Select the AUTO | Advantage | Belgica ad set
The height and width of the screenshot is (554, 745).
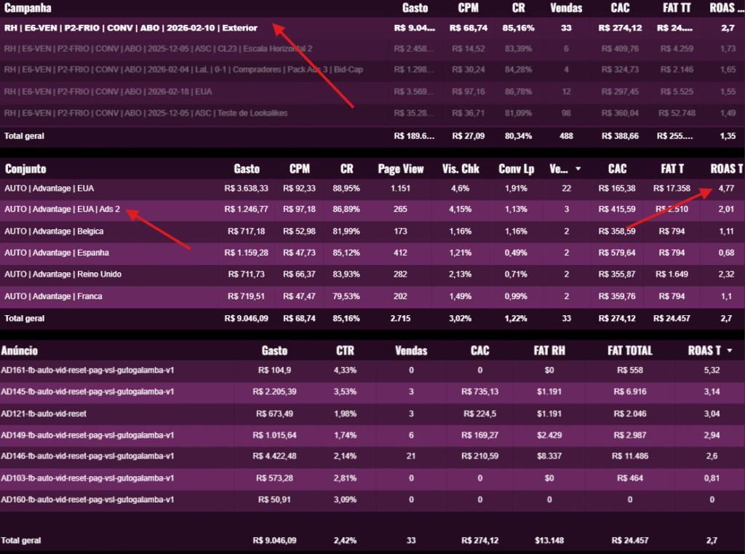(x=54, y=232)
